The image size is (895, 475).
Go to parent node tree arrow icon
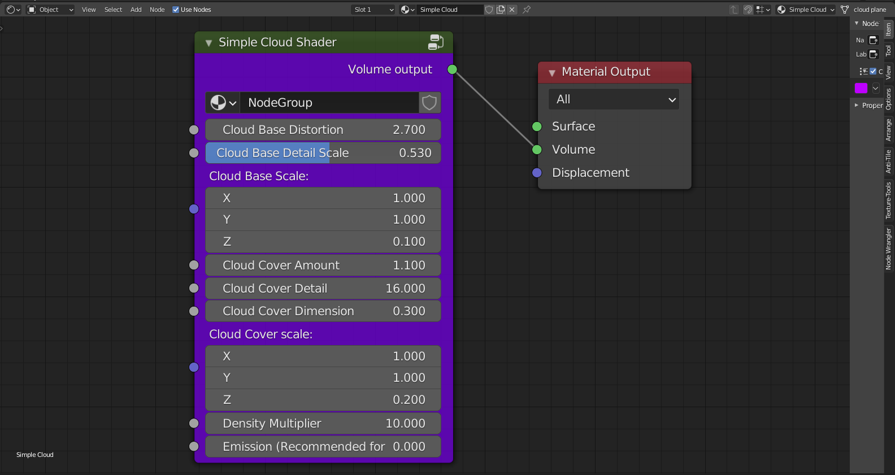(x=734, y=10)
